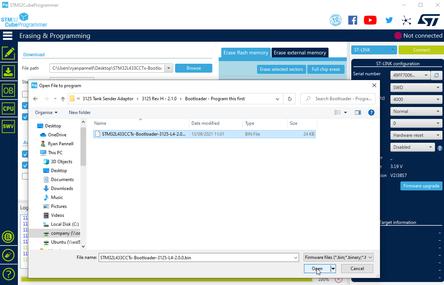Open the view options dropdown arrow
444x285 pixels.
pyautogui.click(x=345, y=113)
